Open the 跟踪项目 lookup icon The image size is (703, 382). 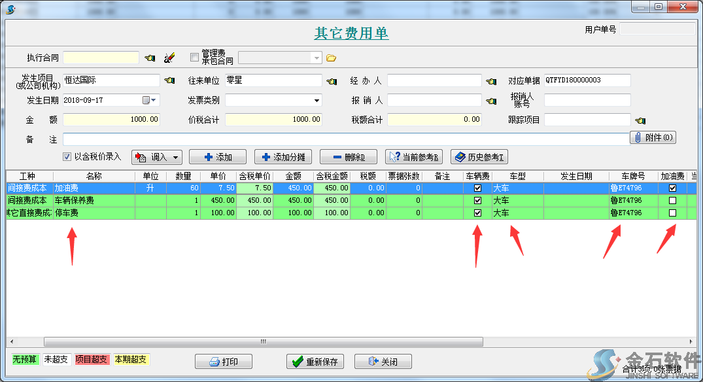pyautogui.click(x=640, y=120)
